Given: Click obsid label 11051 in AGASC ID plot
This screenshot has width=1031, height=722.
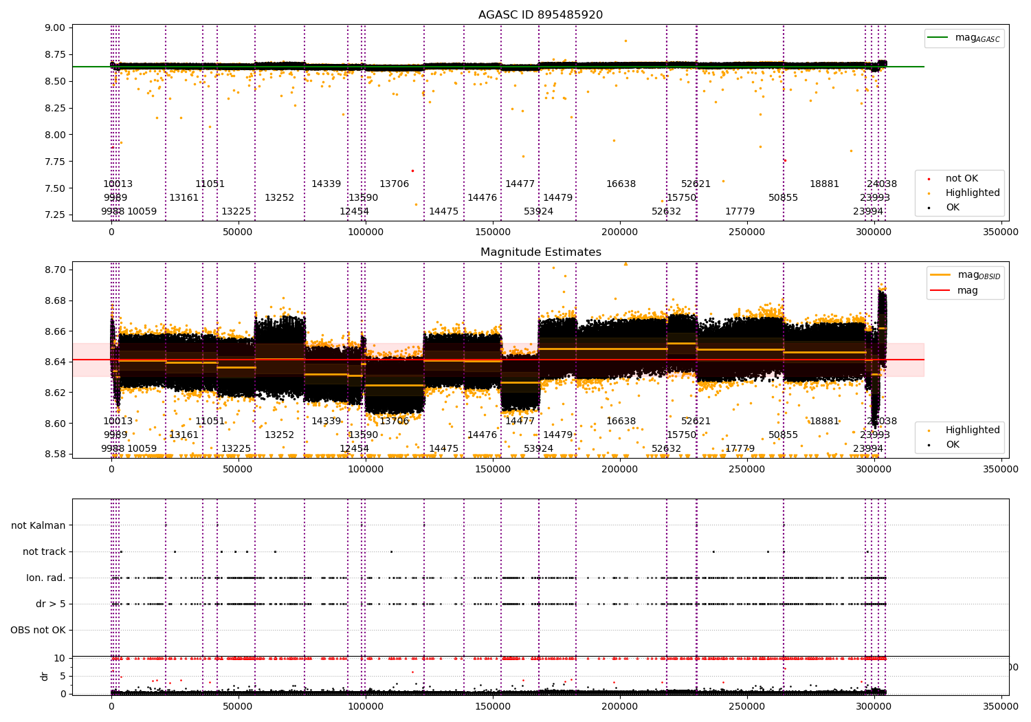Looking at the screenshot, I should click(x=210, y=184).
